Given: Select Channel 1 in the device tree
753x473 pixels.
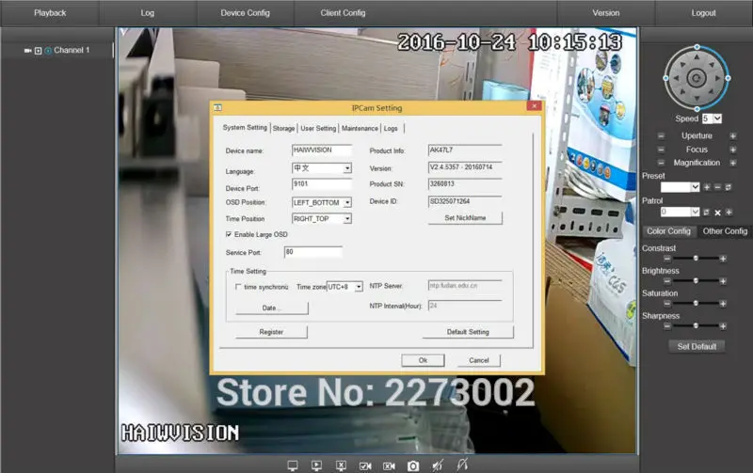Looking at the screenshot, I should click(72, 50).
